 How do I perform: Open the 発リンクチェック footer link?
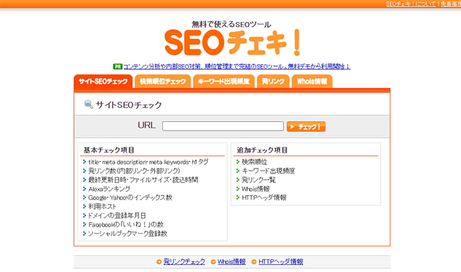[x=184, y=262]
